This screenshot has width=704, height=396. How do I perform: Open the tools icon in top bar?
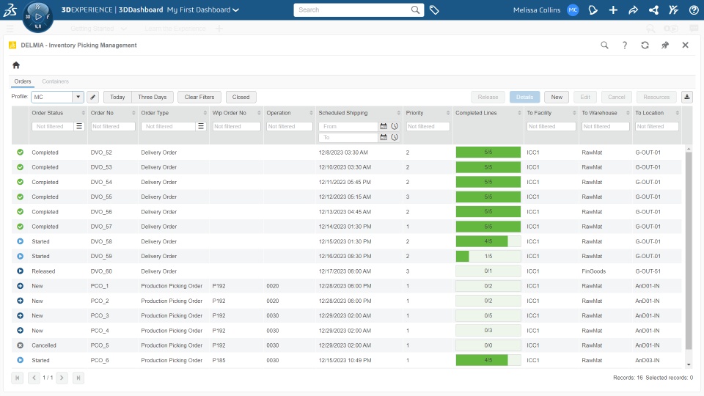click(x=673, y=10)
